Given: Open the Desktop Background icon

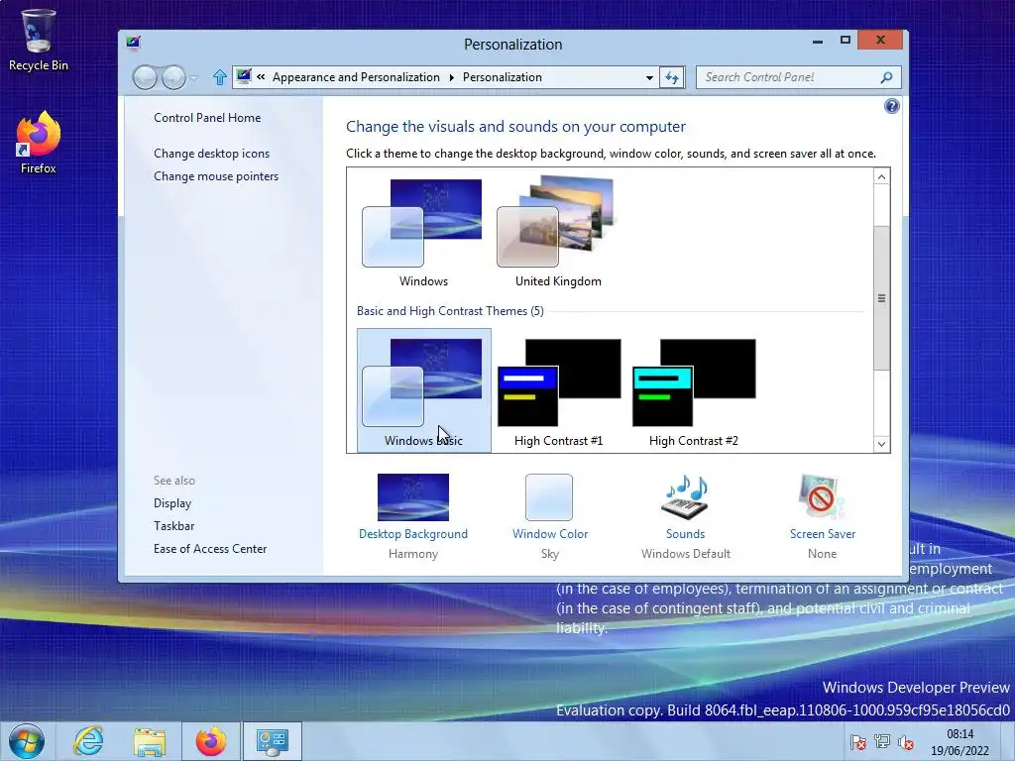Looking at the screenshot, I should click(413, 497).
